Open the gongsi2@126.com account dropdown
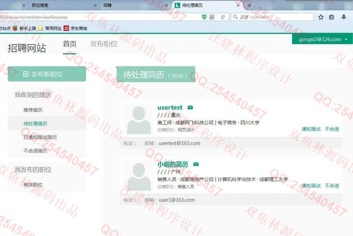 point(322,39)
